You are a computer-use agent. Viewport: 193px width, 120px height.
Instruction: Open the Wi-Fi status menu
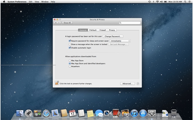(157, 2)
